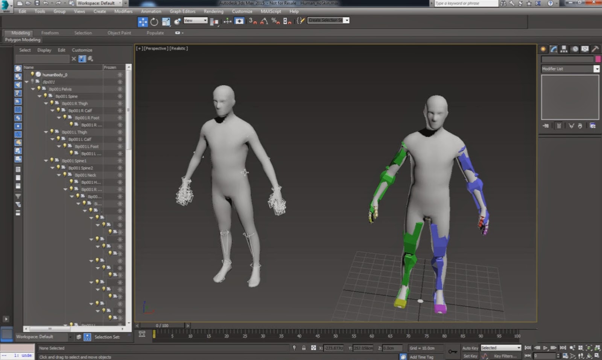Screen dimensions: 602x360
Task: Clear the Scene Explorer search filter
Action: click(x=74, y=59)
